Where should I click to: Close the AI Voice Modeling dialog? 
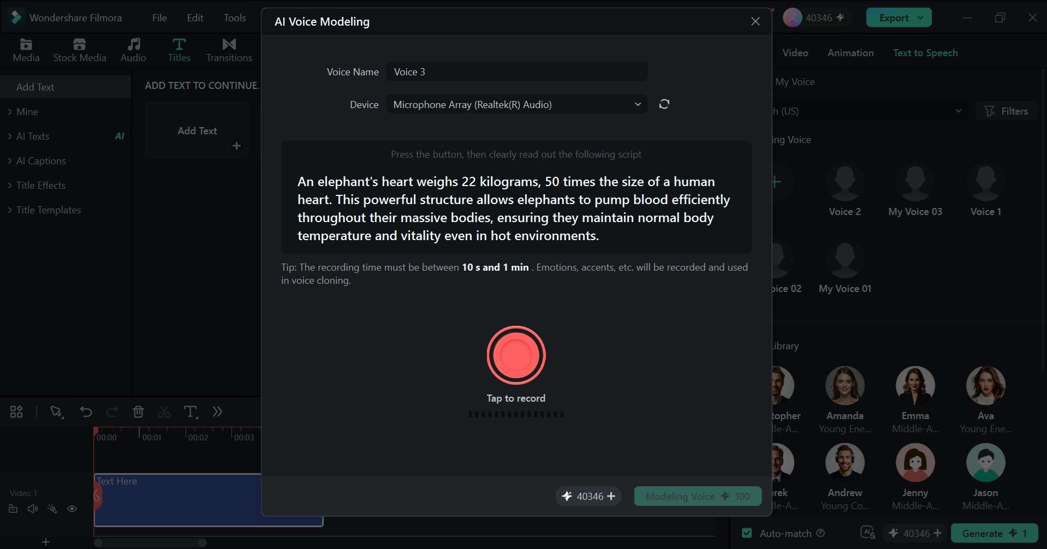(755, 21)
